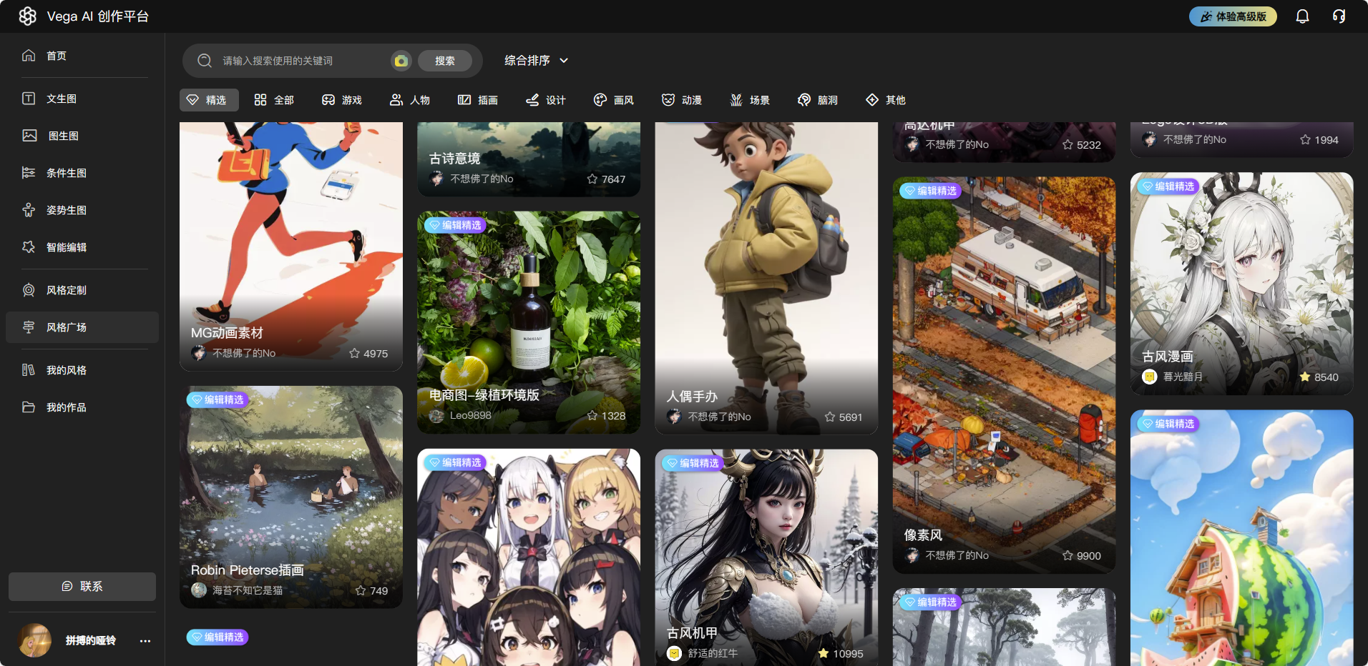Click author name Leo9898
Screen dimensions: 1368x666
(x=471, y=415)
